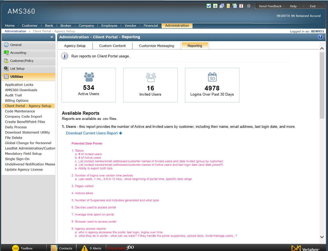Screen dimensions: 328x251
Task: Open the Home menu
Action: coord(10,26)
